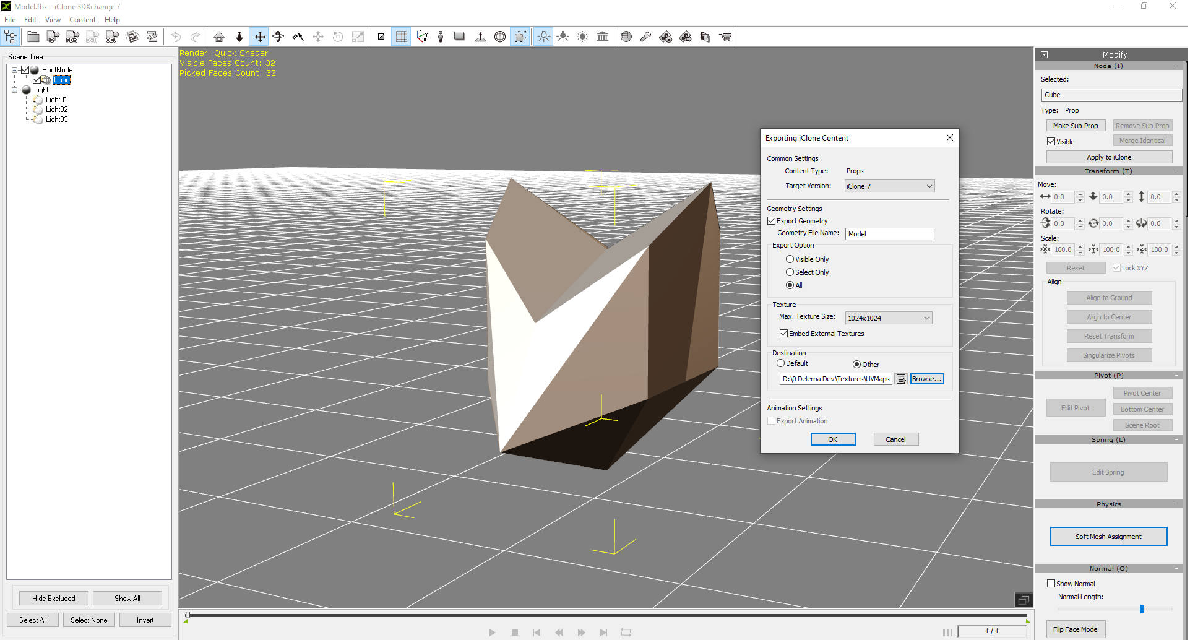Uncheck Export Geometry checkbox
This screenshot has width=1190, height=640.
coord(771,221)
